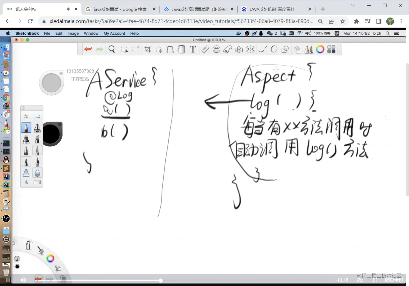Click the Apple logo menu
The height and width of the screenshot is (286, 409).
click(x=8, y=33)
